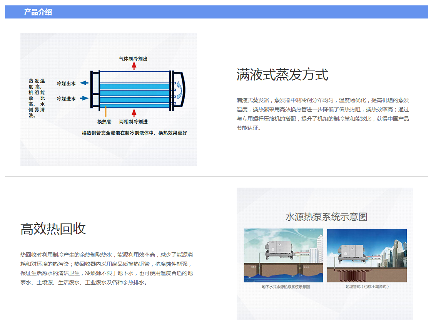436x324 pixels.
Task: Click the 满液式蒸发方式 heading
Action: point(282,75)
